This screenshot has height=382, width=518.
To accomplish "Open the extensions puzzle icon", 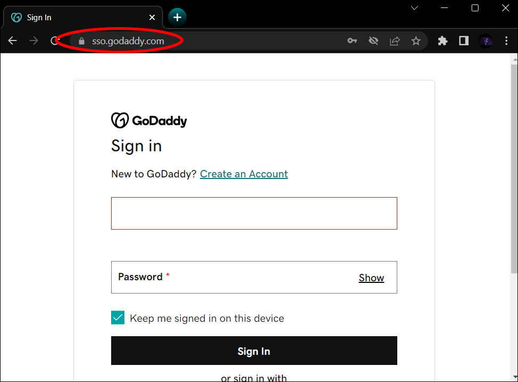I will pos(442,40).
